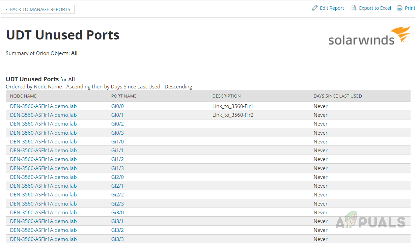
Task: Click the NODE NAME column header
Action: click(x=23, y=96)
